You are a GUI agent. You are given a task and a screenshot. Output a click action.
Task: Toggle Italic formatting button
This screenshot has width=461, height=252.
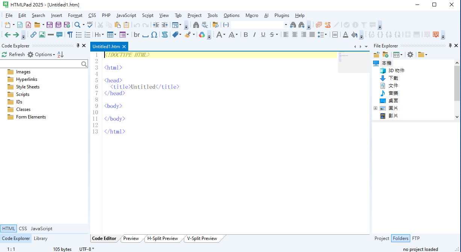(x=254, y=35)
